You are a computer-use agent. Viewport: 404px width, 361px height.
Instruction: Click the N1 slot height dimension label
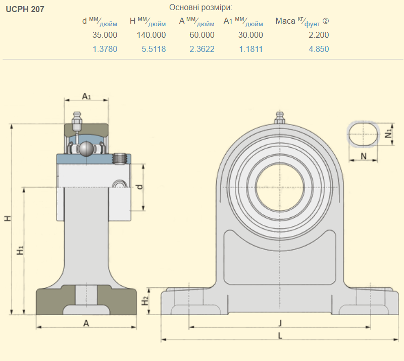pyautogui.click(x=388, y=134)
